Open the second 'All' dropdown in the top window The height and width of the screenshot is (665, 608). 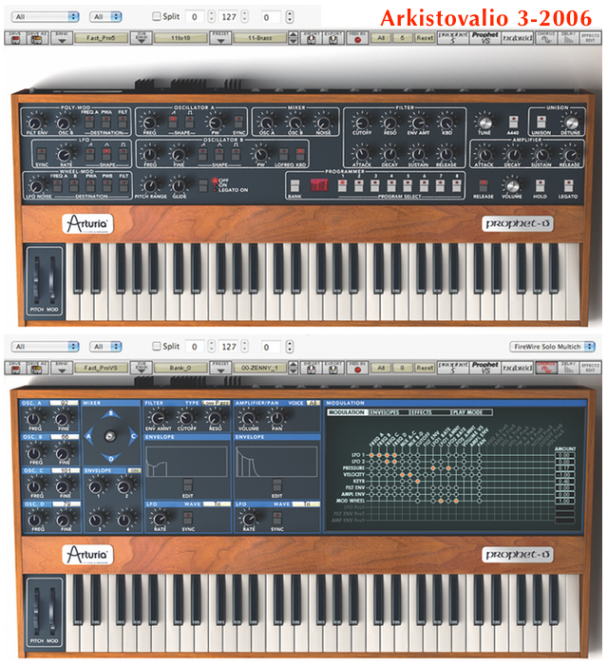click(x=105, y=16)
